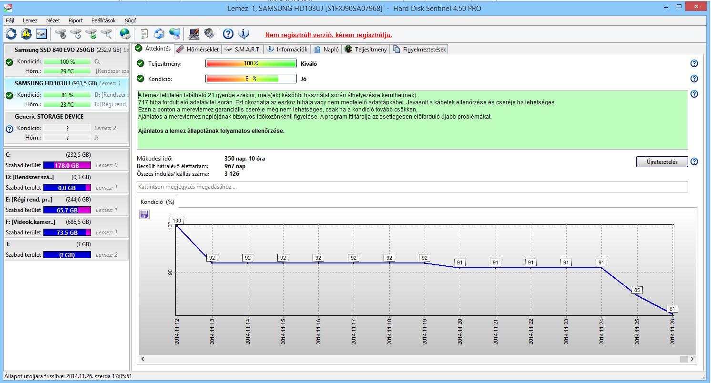The image size is (711, 383).
Task: Click the monitor with screwdriver configuration icon
Action: [194, 34]
